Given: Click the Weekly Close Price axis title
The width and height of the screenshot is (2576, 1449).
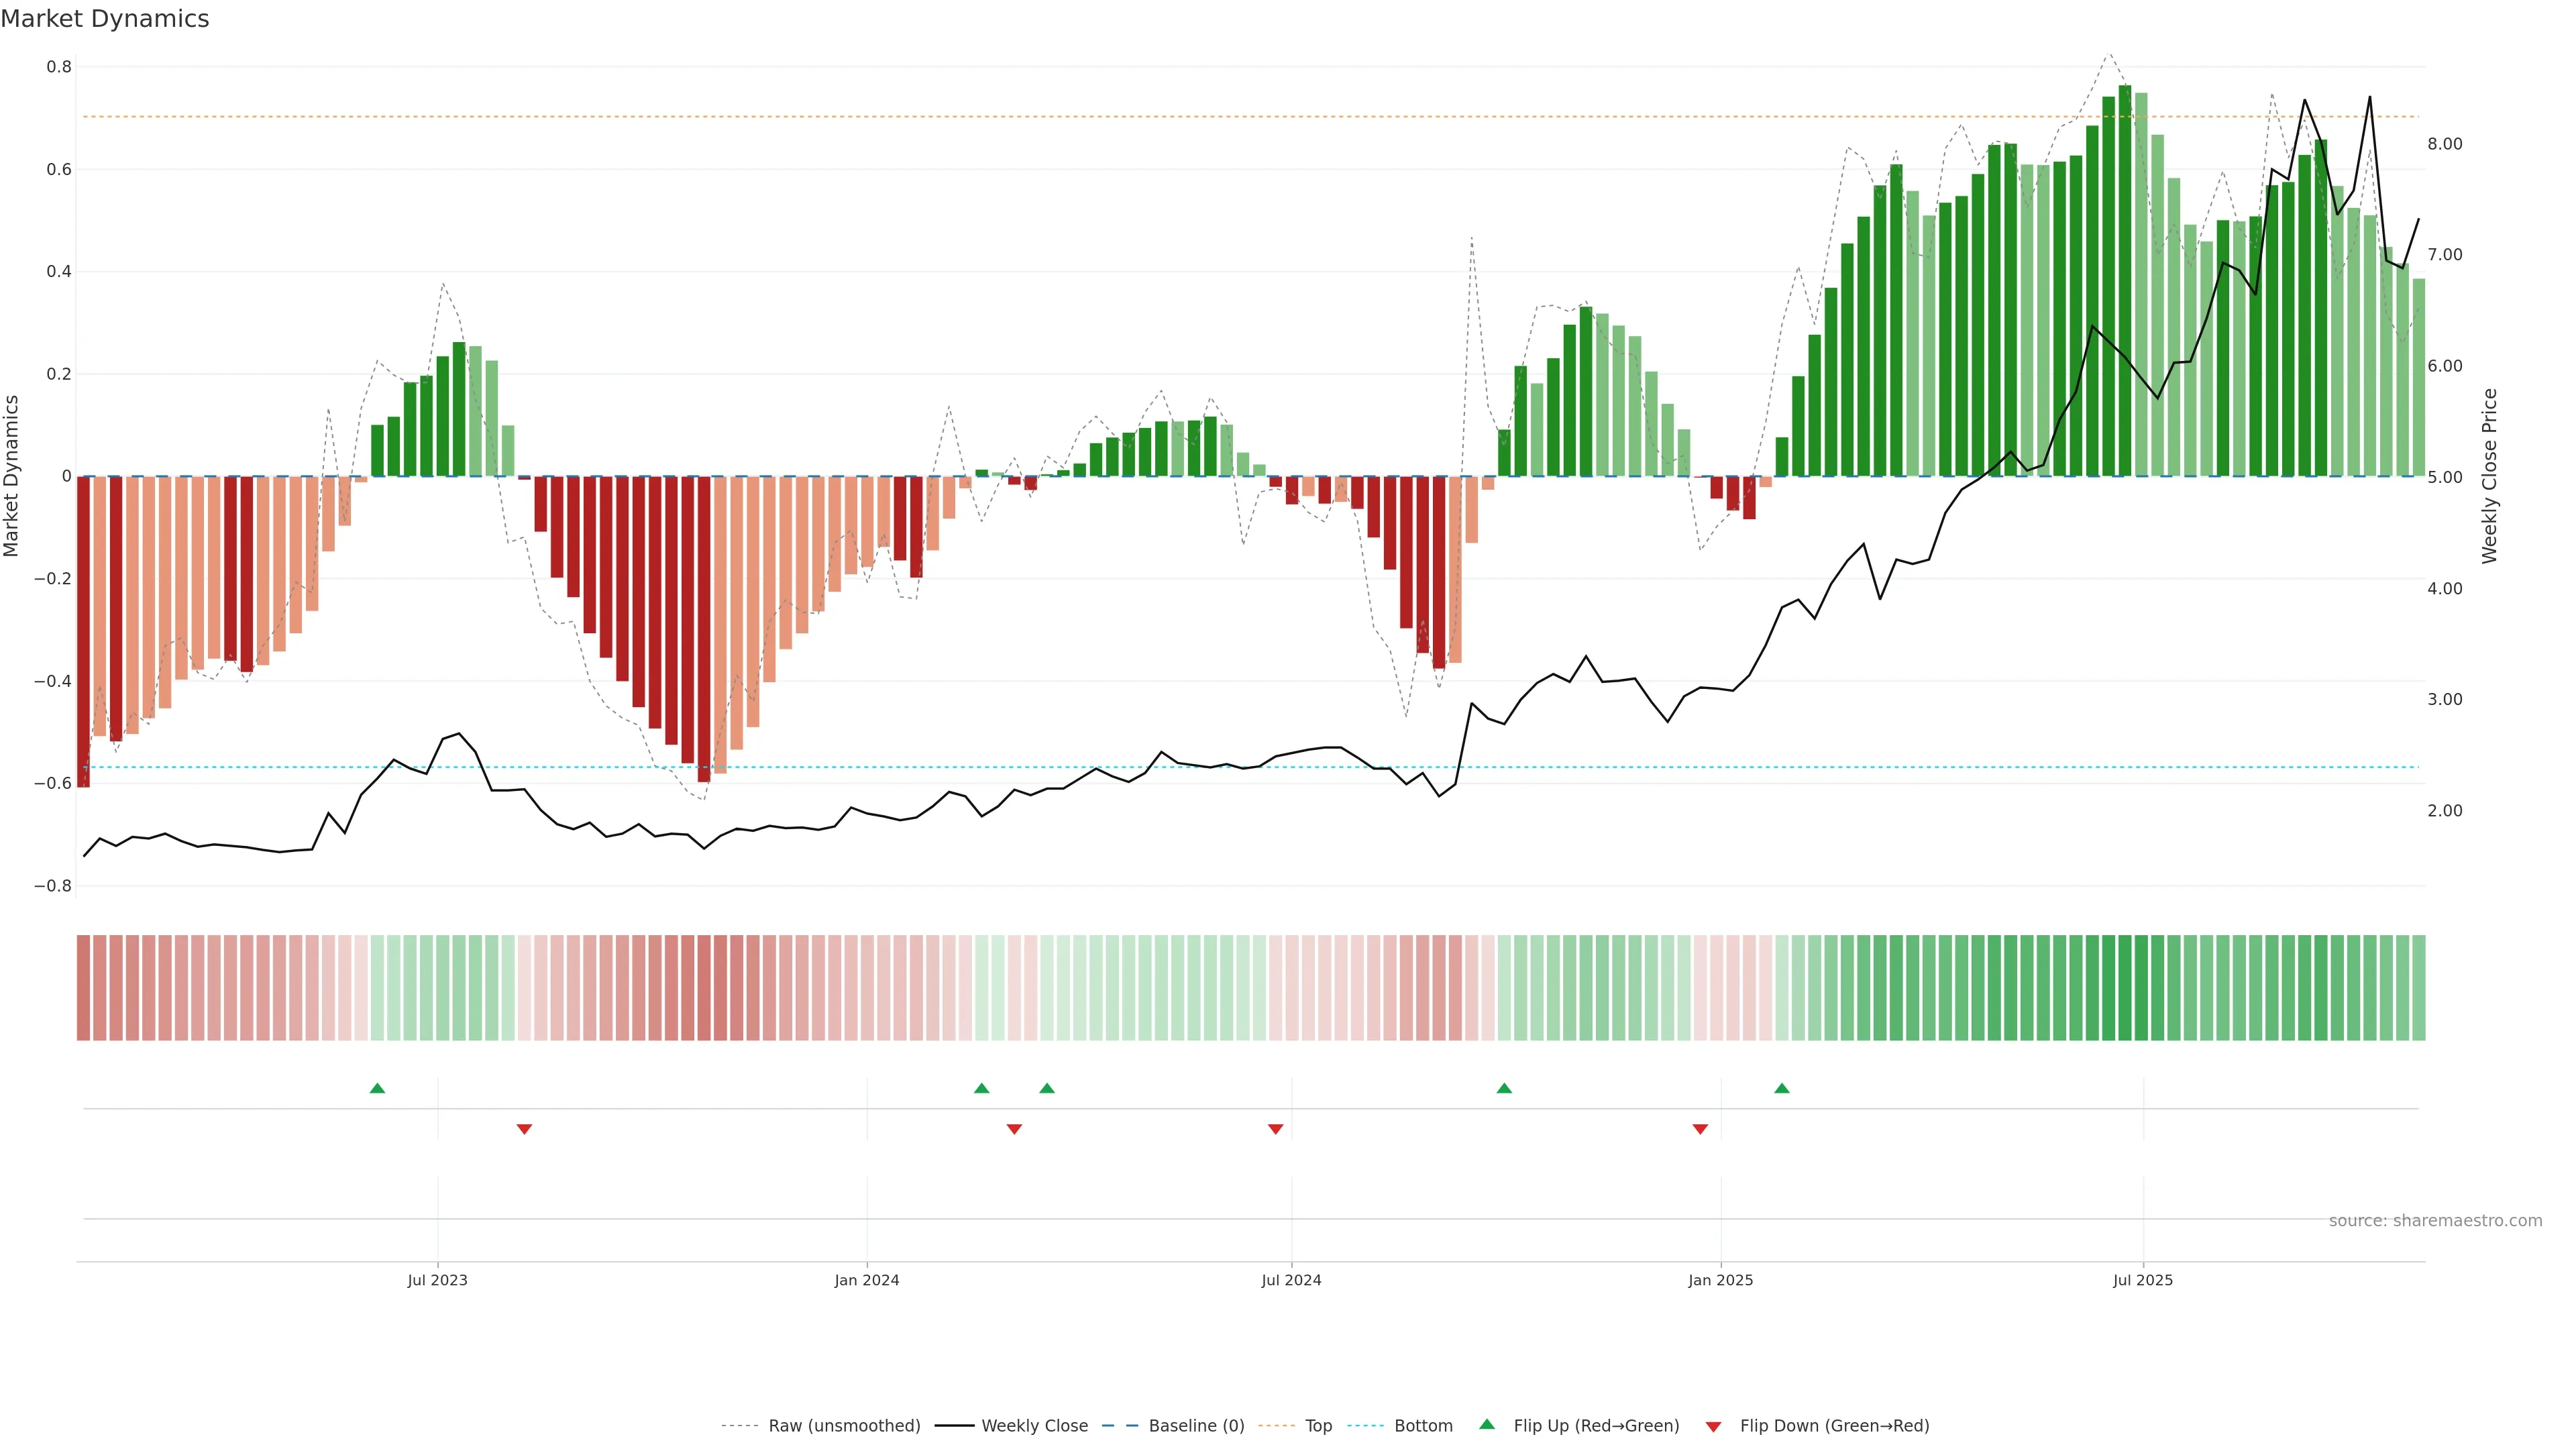Looking at the screenshot, I should (2490, 476).
